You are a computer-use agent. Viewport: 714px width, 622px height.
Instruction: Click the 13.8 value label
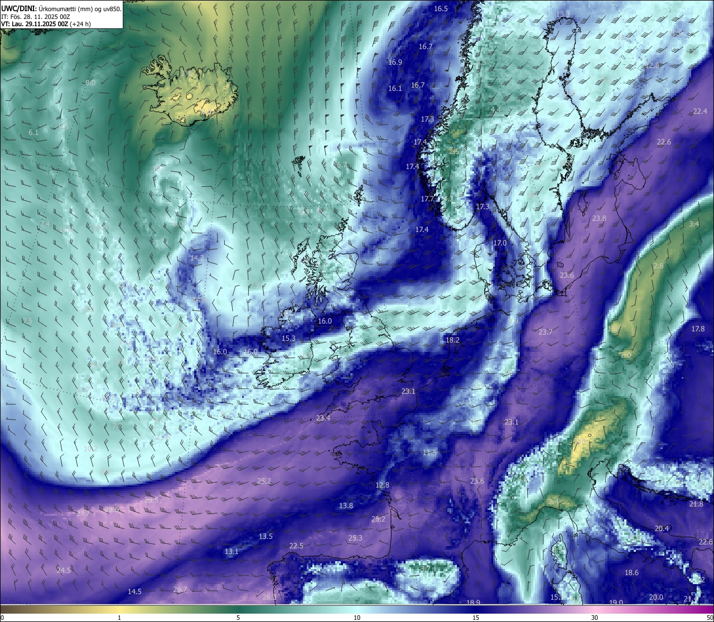click(346, 505)
